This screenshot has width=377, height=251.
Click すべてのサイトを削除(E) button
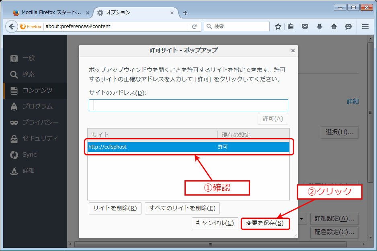[x=182, y=208]
